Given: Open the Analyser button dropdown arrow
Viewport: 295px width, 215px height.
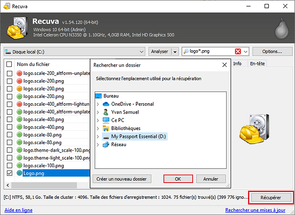Looking at the screenshot, I should 175,52.
